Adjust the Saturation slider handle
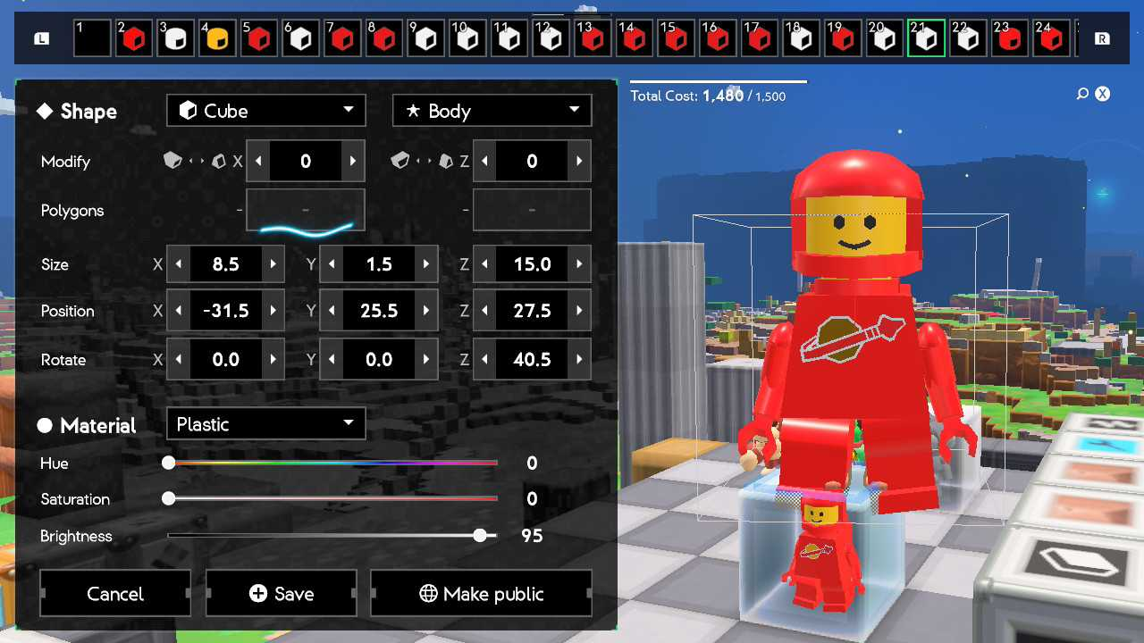The image size is (1144, 643). 168,499
